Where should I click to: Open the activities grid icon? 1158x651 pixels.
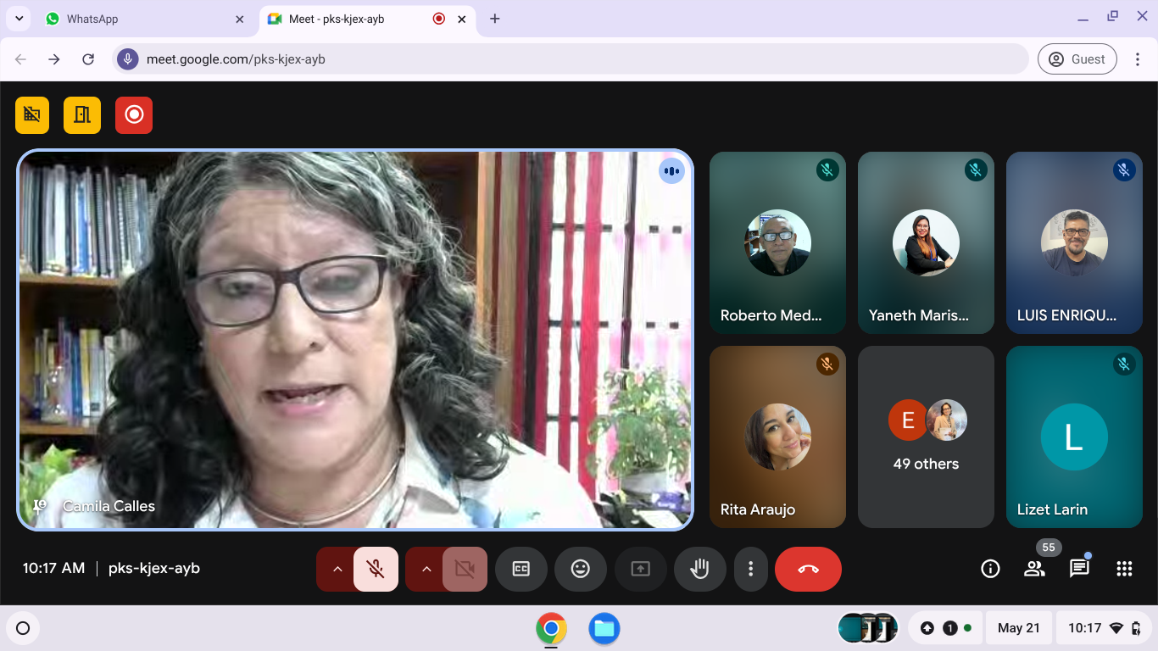coord(1124,569)
